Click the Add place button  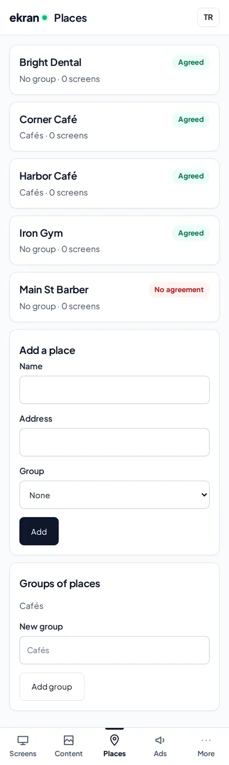39,531
